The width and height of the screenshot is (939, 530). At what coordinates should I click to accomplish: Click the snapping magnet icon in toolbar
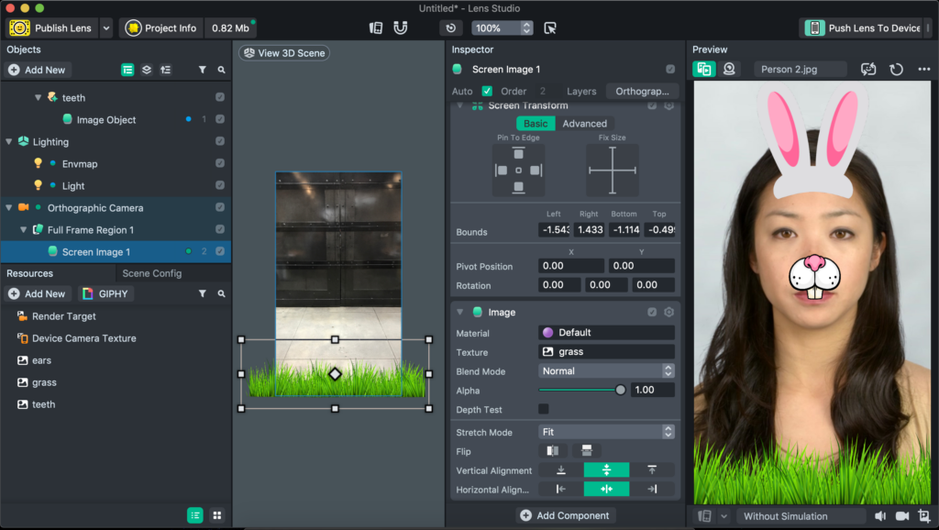click(400, 28)
